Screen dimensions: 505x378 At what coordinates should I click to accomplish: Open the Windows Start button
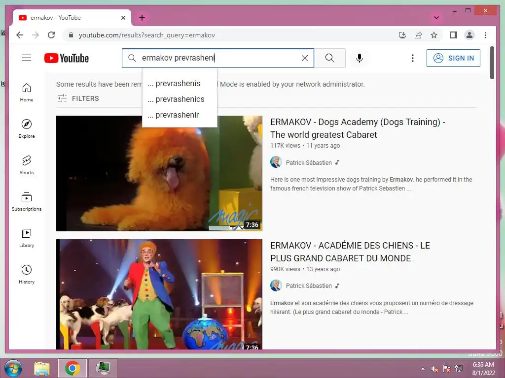13,368
